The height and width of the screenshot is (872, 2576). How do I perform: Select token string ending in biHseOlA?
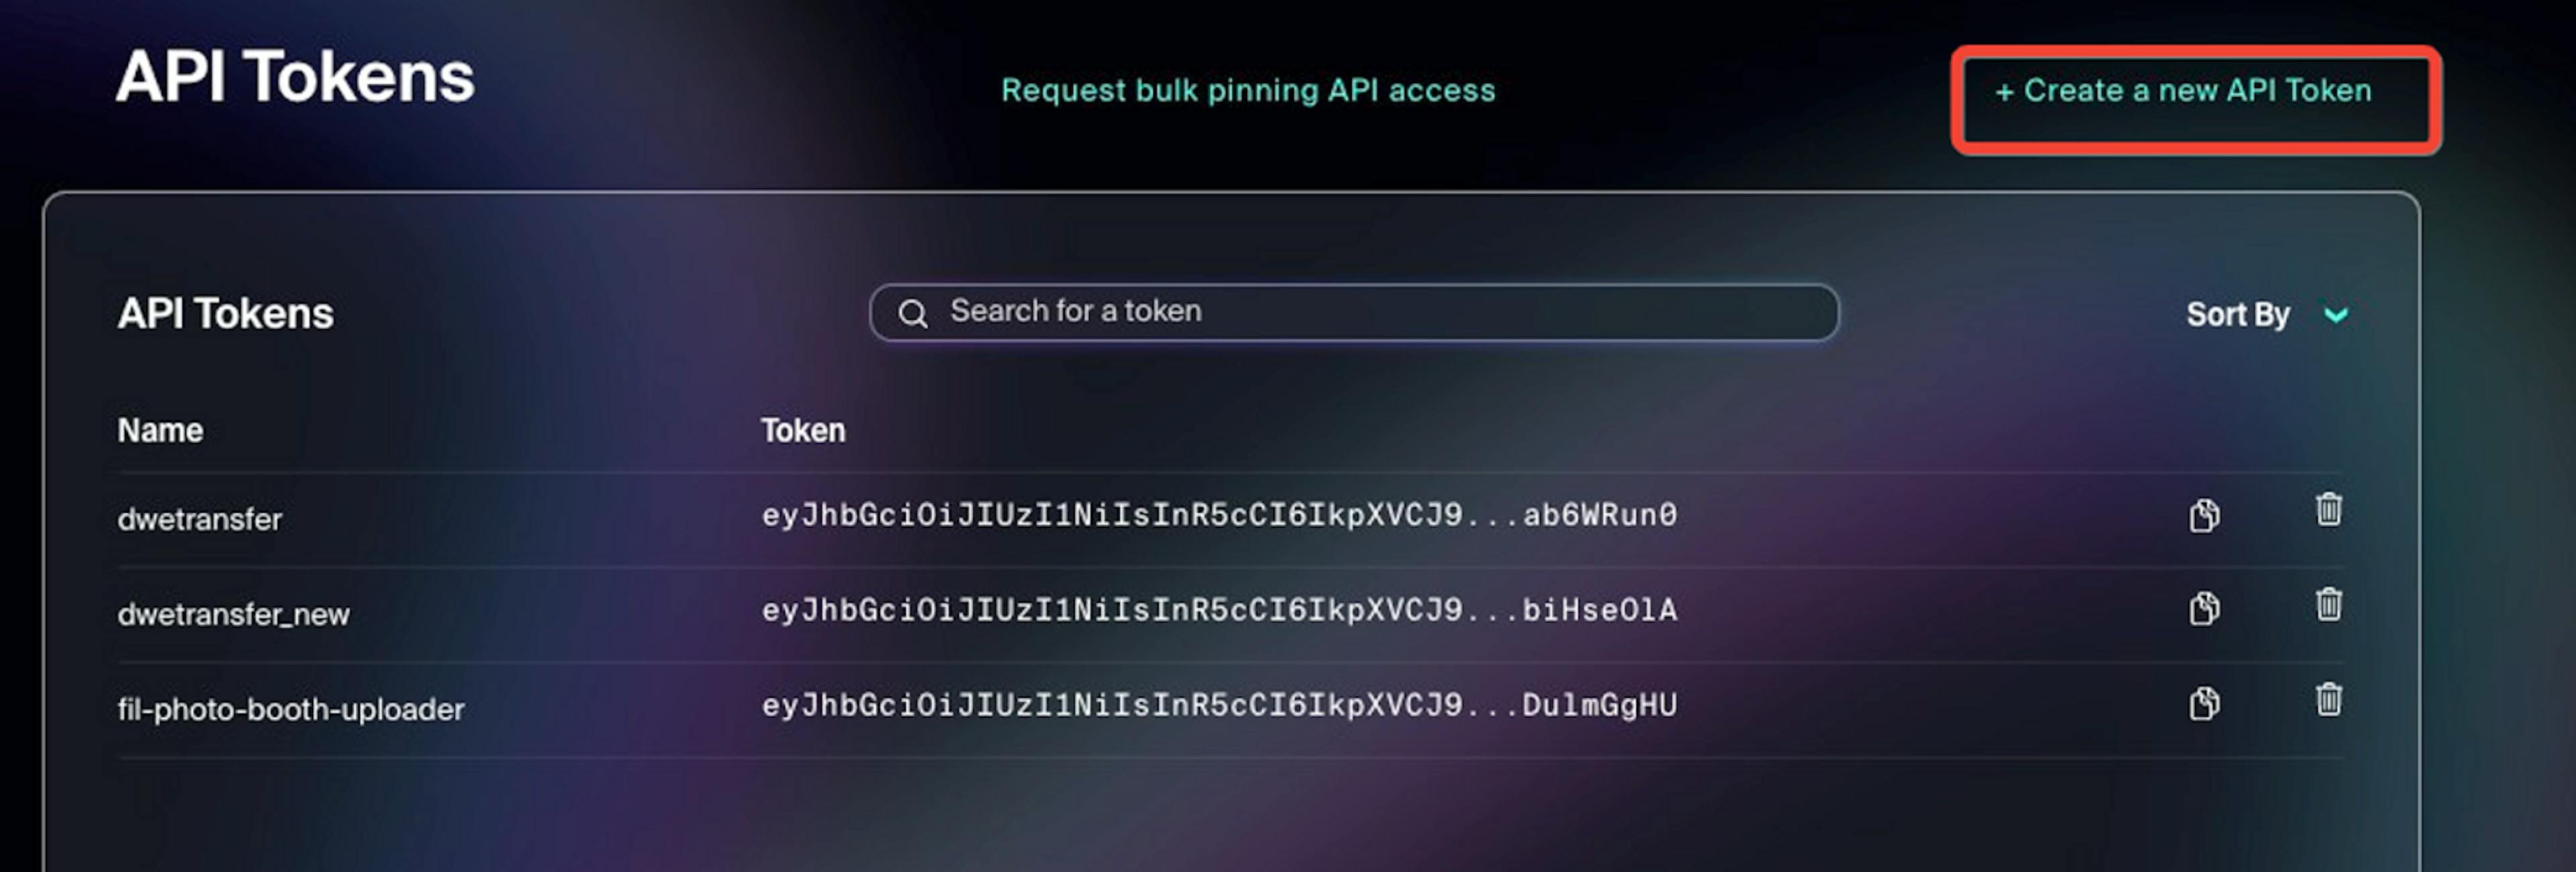1219,611
